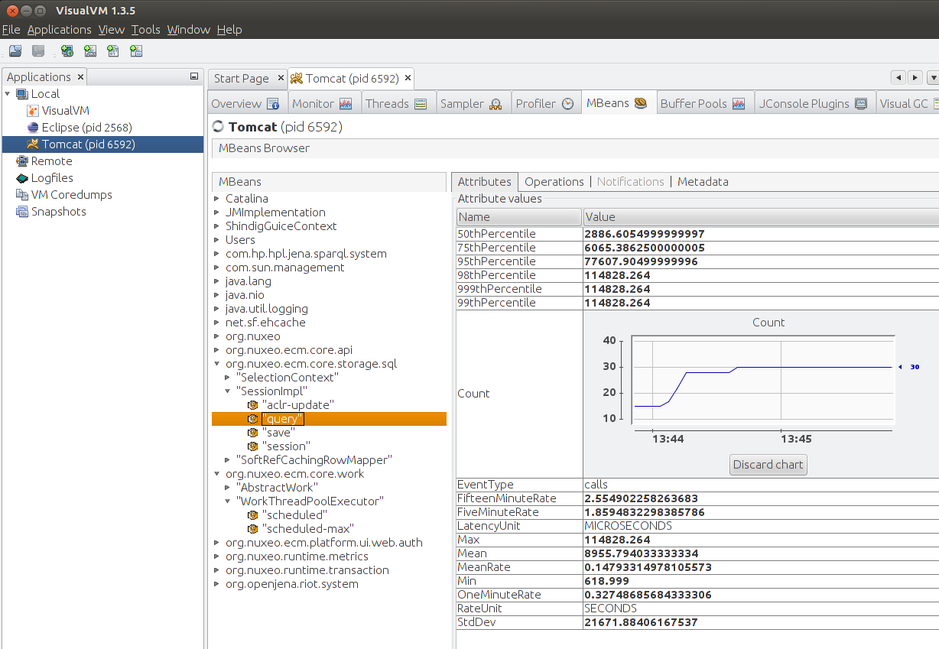Select the net.sf.ehcache tree item
Screen dimensions: 939x649
click(265, 323)
